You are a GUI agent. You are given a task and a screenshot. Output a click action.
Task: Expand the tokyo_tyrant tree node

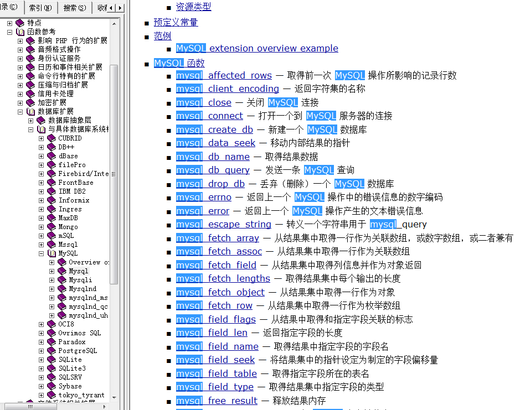(41, 396)
